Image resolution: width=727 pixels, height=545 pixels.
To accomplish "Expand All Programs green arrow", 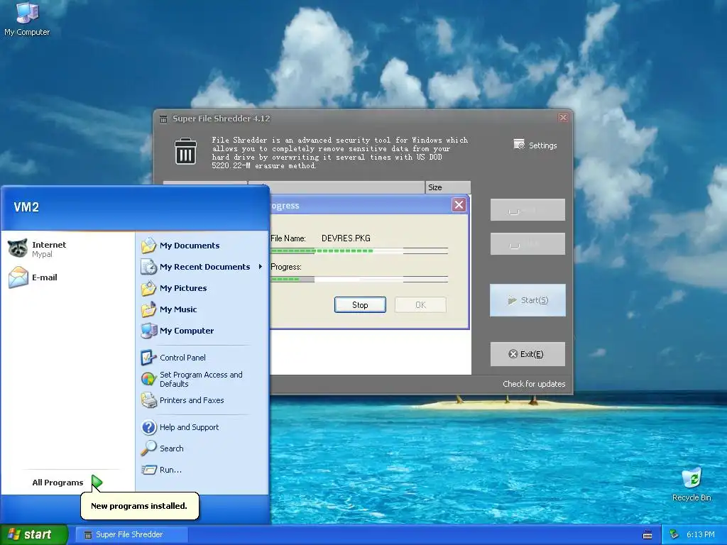I will pyautogui.click(x=97, y=483).
